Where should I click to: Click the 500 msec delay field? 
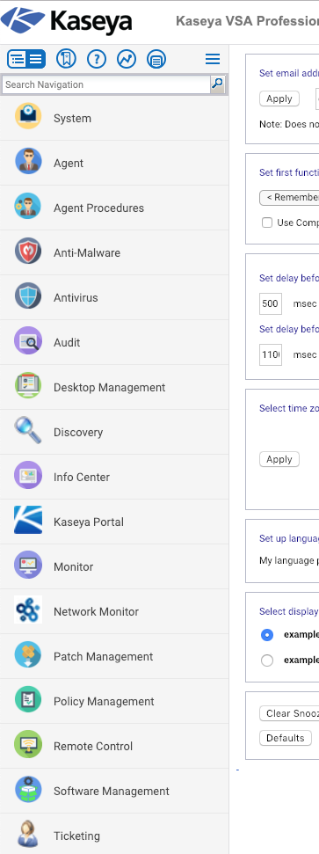271,303
